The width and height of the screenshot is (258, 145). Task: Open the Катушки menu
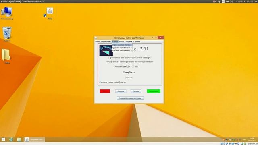129,41
